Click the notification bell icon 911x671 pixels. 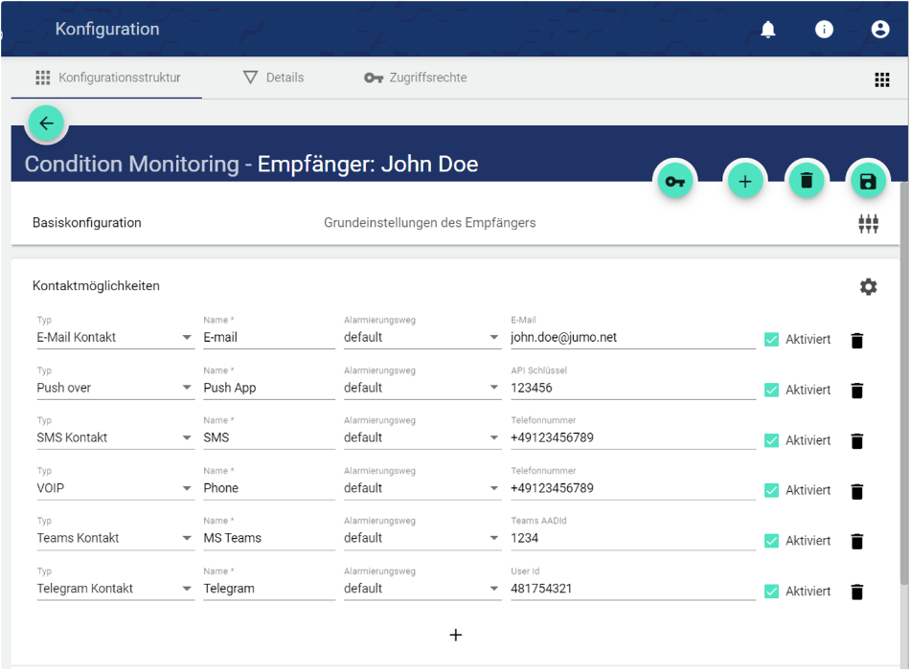pos(767,30)
